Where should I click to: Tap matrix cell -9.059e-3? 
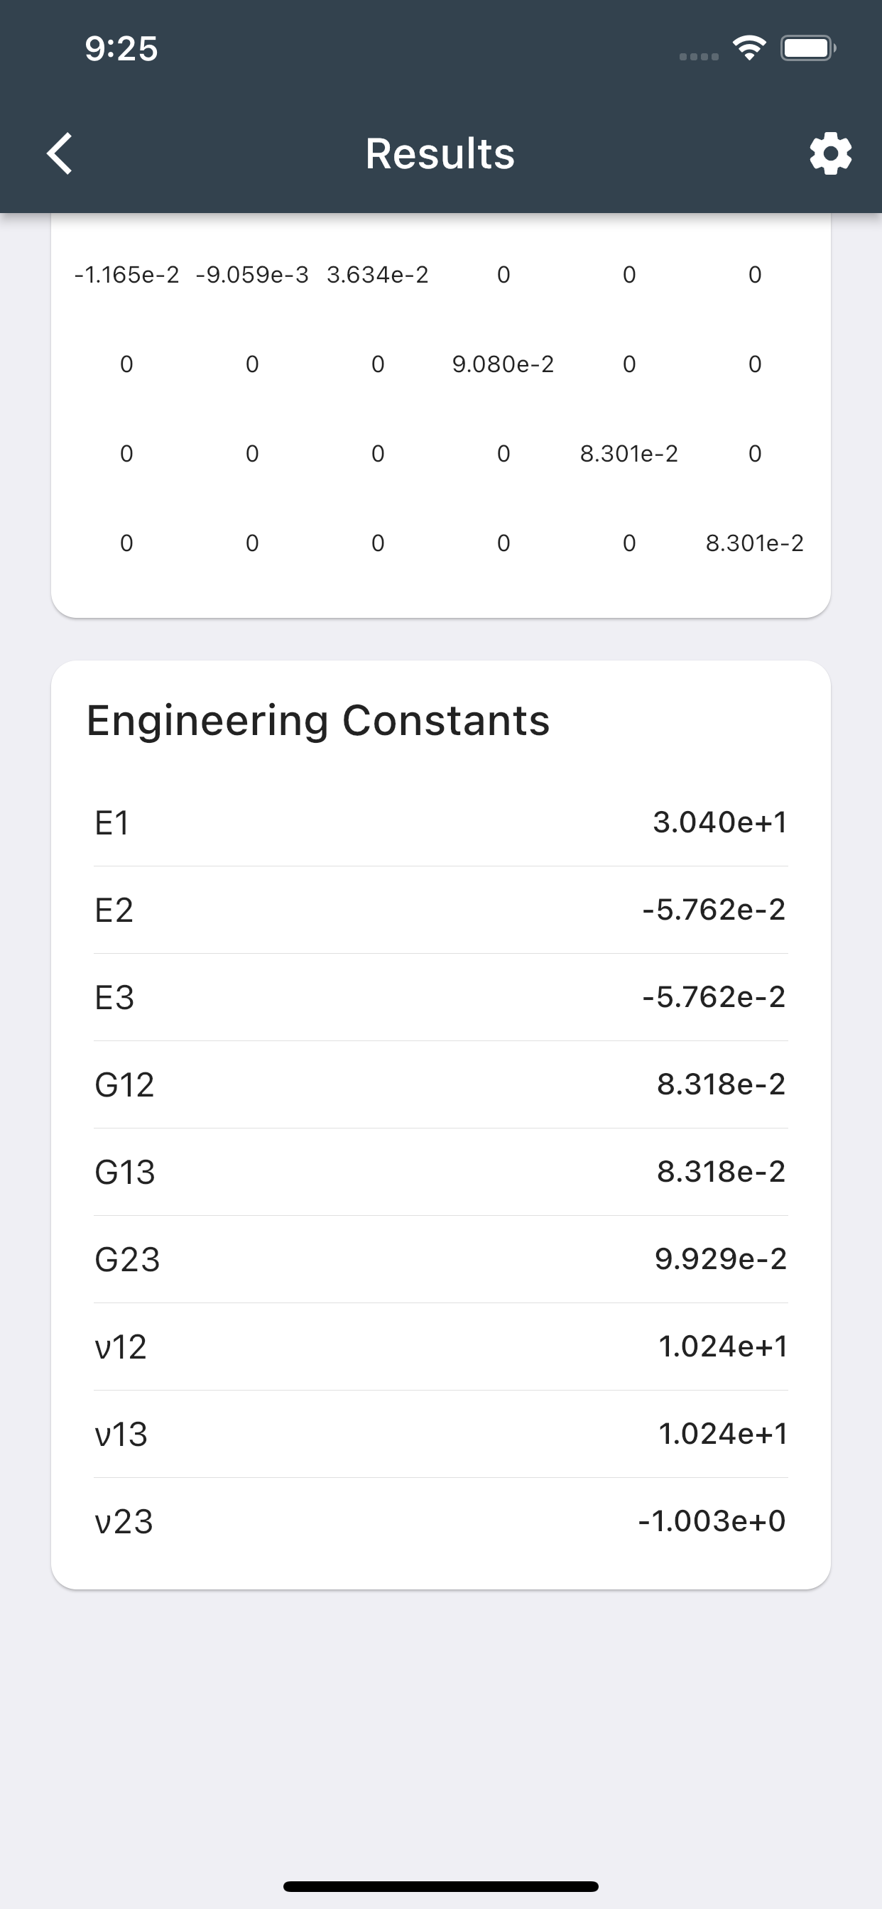point(252,275)
